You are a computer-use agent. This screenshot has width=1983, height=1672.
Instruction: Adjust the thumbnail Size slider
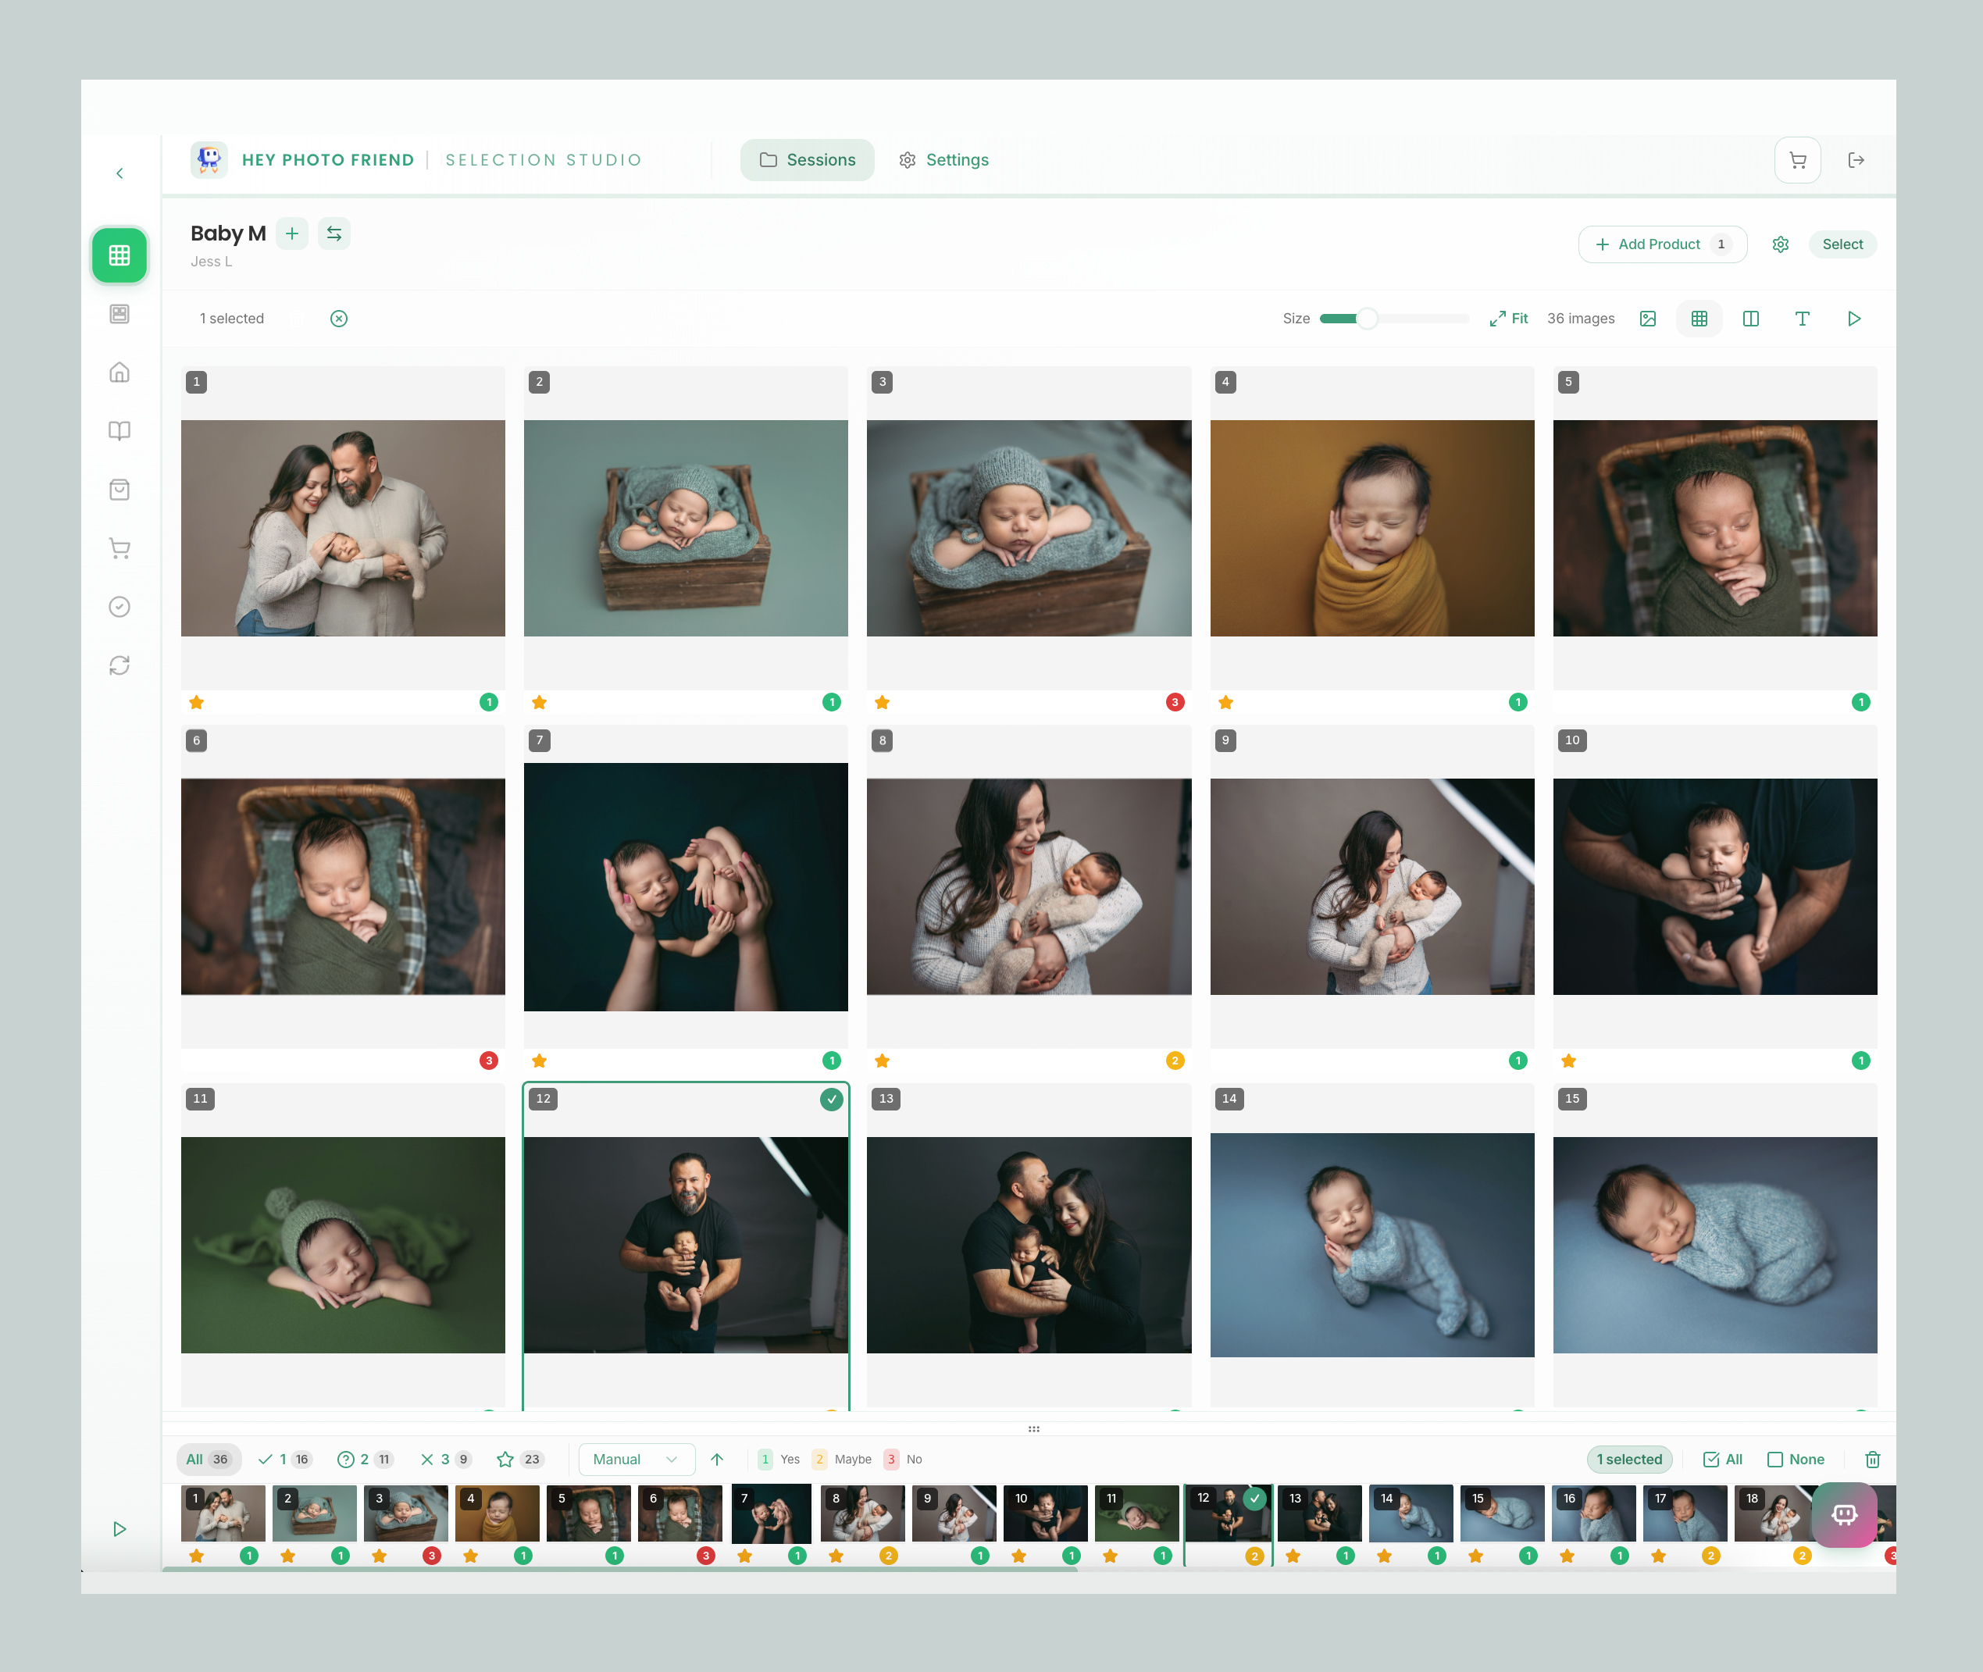click(x=1366, y=319)
